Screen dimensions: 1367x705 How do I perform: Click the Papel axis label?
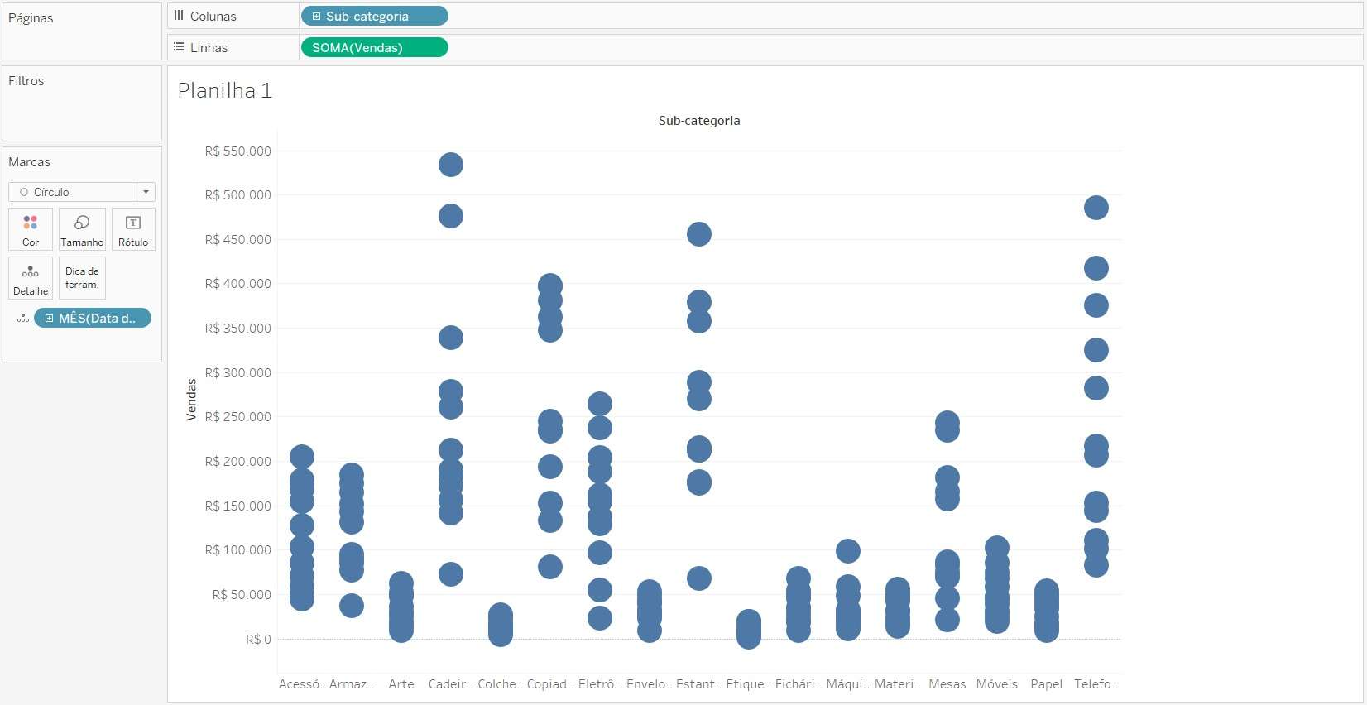(x=1047, y=684)
